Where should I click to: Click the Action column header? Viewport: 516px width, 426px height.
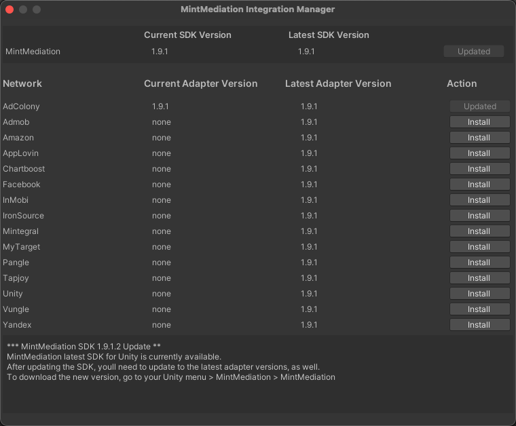point(462,83)
